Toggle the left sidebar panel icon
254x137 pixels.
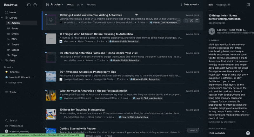pyautogui.click(x=29, y=5)
